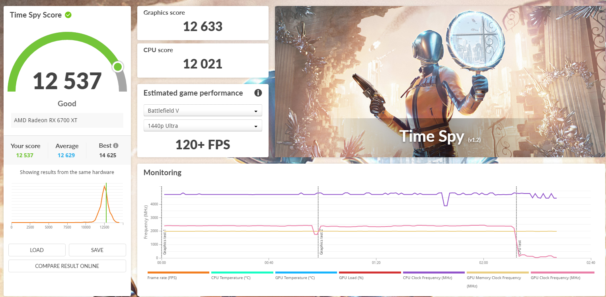The image size is (606, 297).
Task: Click the score gauge green knob
Action: pyautogui.click(x=118, y=67)
